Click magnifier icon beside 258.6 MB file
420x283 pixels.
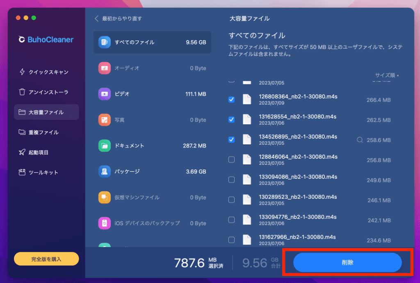pos(360,140)
